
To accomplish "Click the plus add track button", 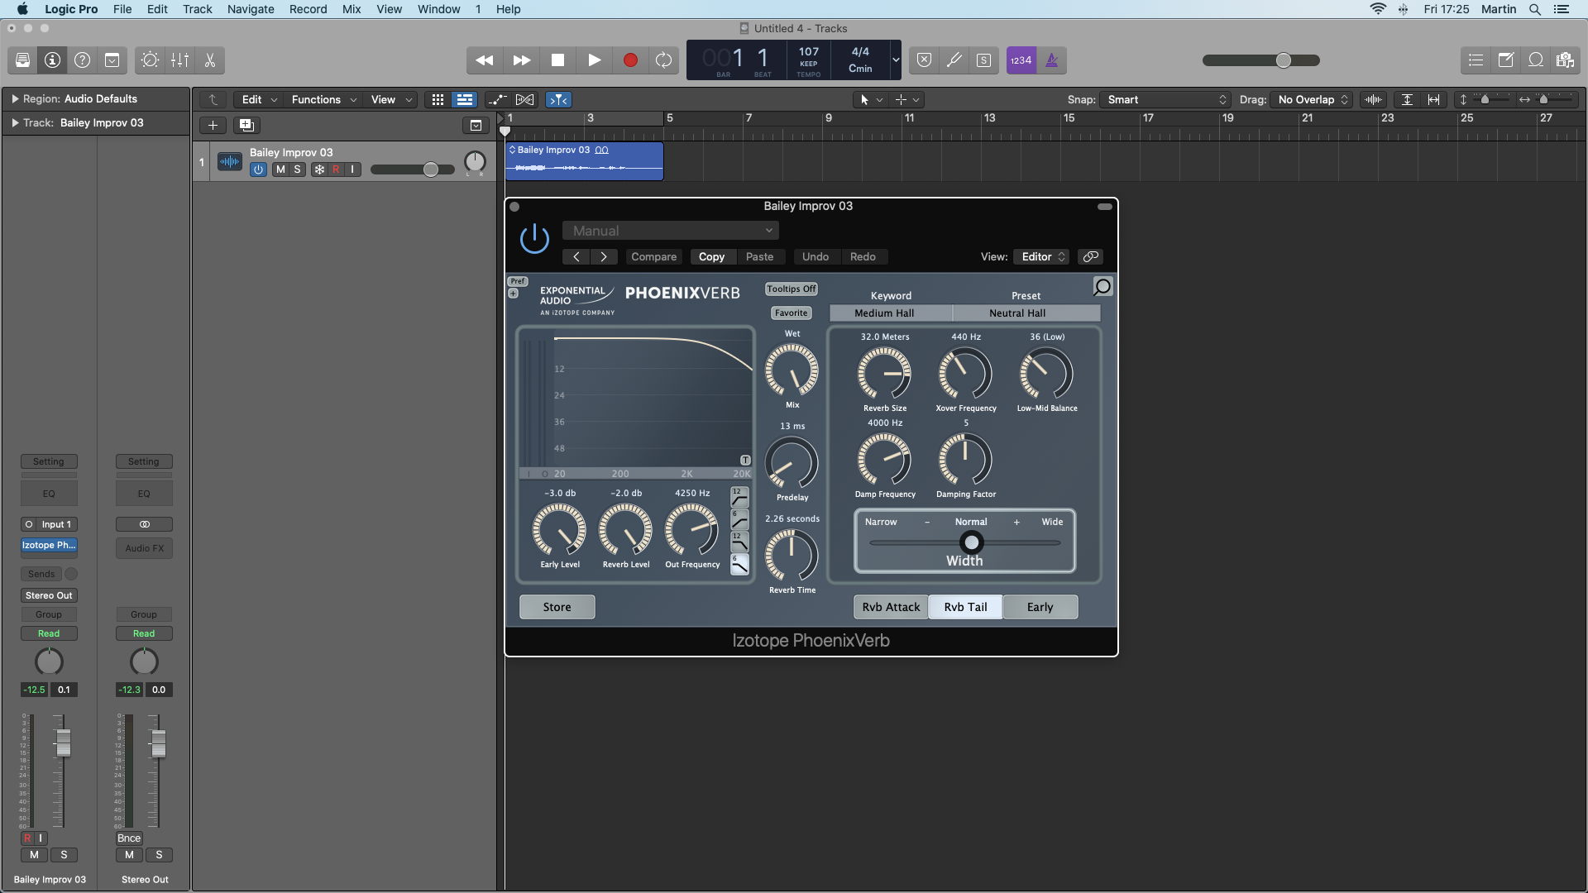I will pos(213,125).
